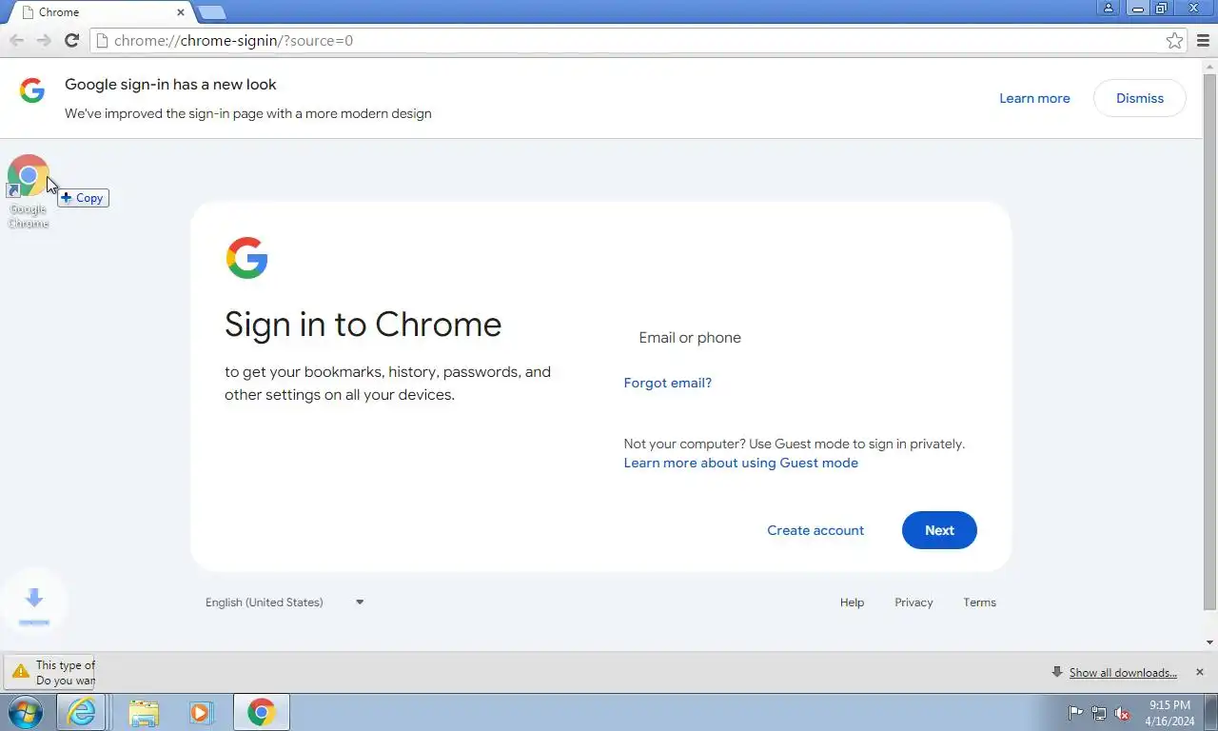Click the download warning icon
Viewport: 1218px width, 731px height.
(x=20, y=672)
